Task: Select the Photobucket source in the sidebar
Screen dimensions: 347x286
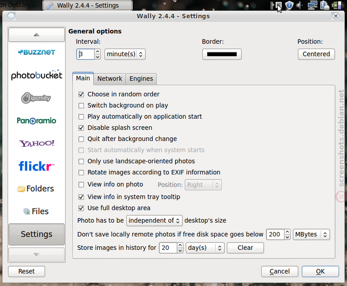Action: point(37,75)
